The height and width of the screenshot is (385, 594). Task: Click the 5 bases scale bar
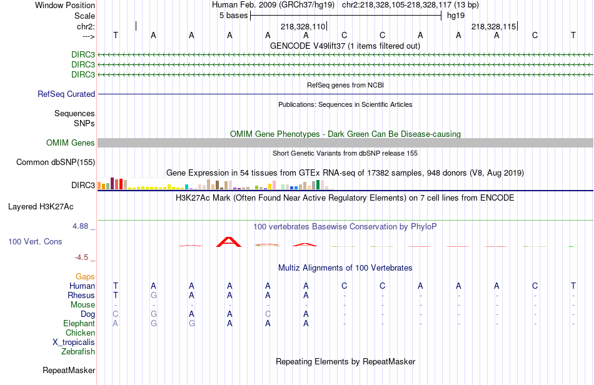(346, 16)
